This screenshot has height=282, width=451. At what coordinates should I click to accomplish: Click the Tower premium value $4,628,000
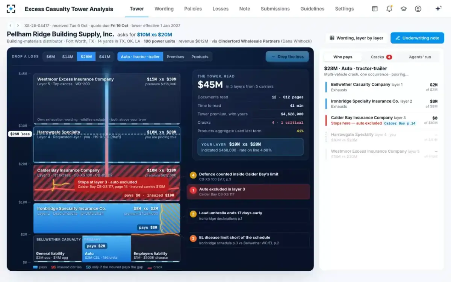tap(292, 114)
